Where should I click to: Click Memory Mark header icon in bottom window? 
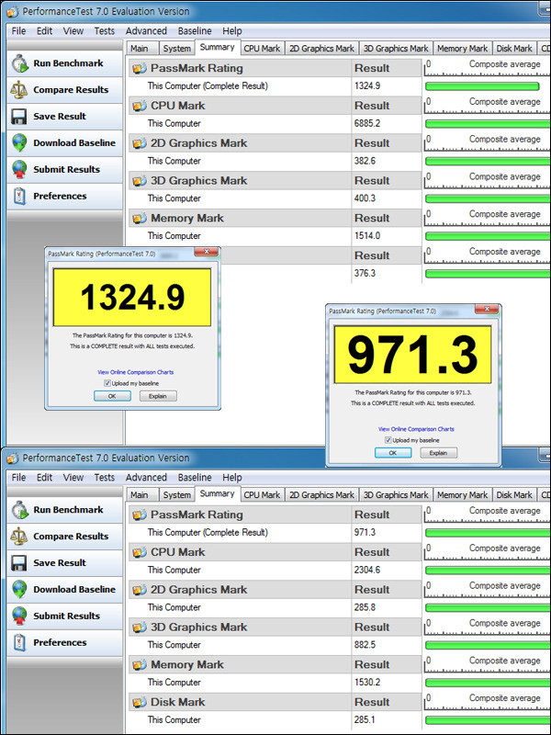pos(140,665)
